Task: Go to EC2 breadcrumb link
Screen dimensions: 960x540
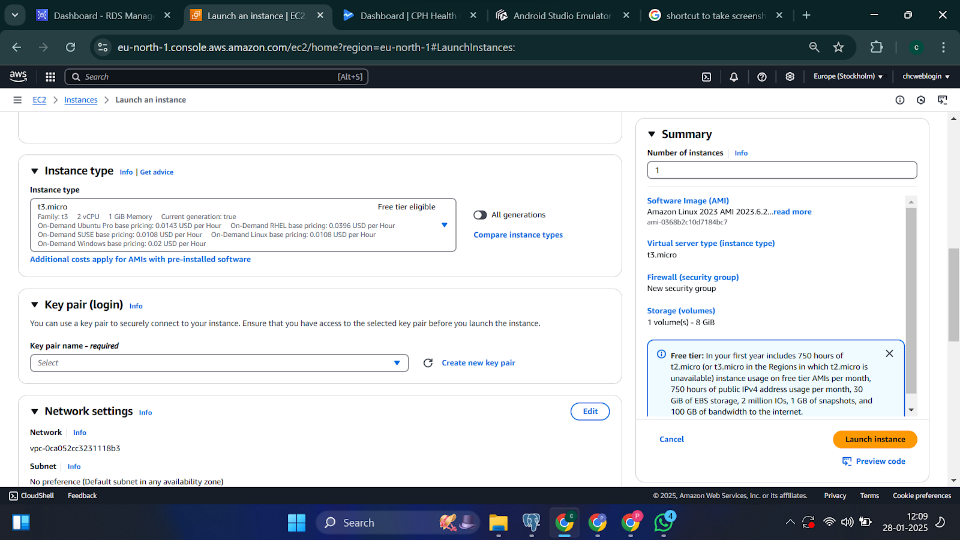Action: pyautogui.click(x=40, y=100)
